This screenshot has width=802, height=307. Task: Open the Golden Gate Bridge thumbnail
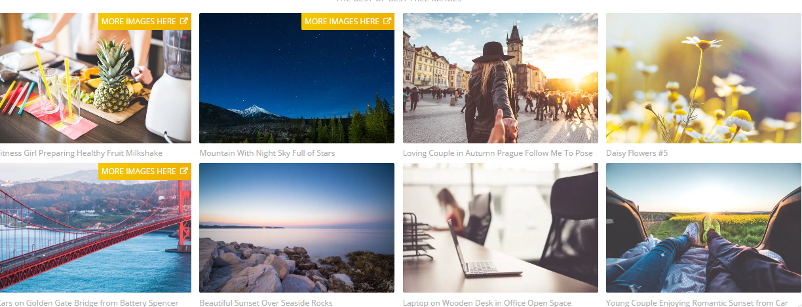click(x=96, y=228)
